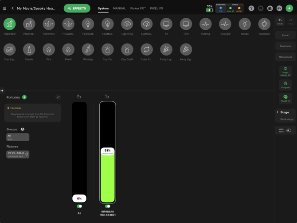Enable the Multi-Select switch
The image size is (297, 223).
[289, 130]
